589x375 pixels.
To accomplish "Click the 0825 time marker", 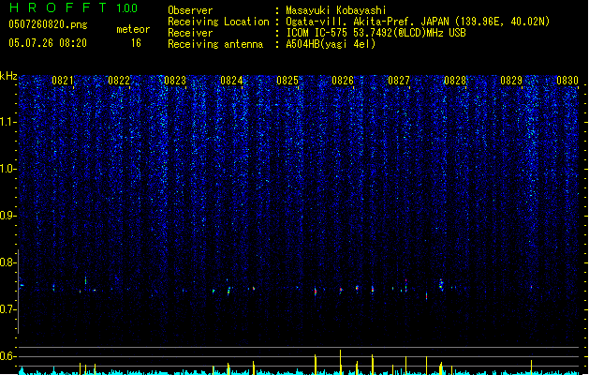I will click(x=287, y=81).
